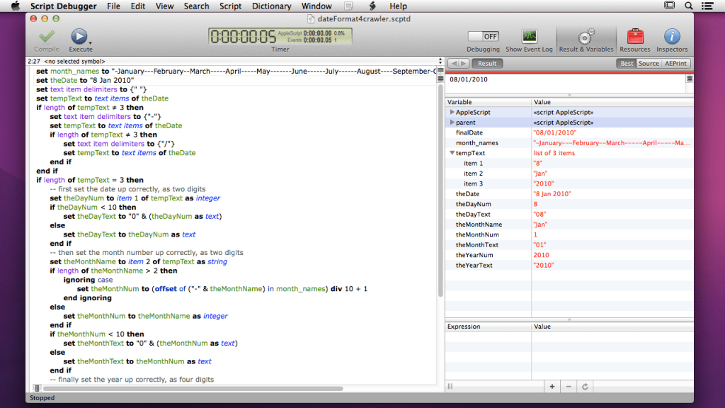Remove expression with minus button
This screenshot has height=408, width=725.
pos(569,387)
